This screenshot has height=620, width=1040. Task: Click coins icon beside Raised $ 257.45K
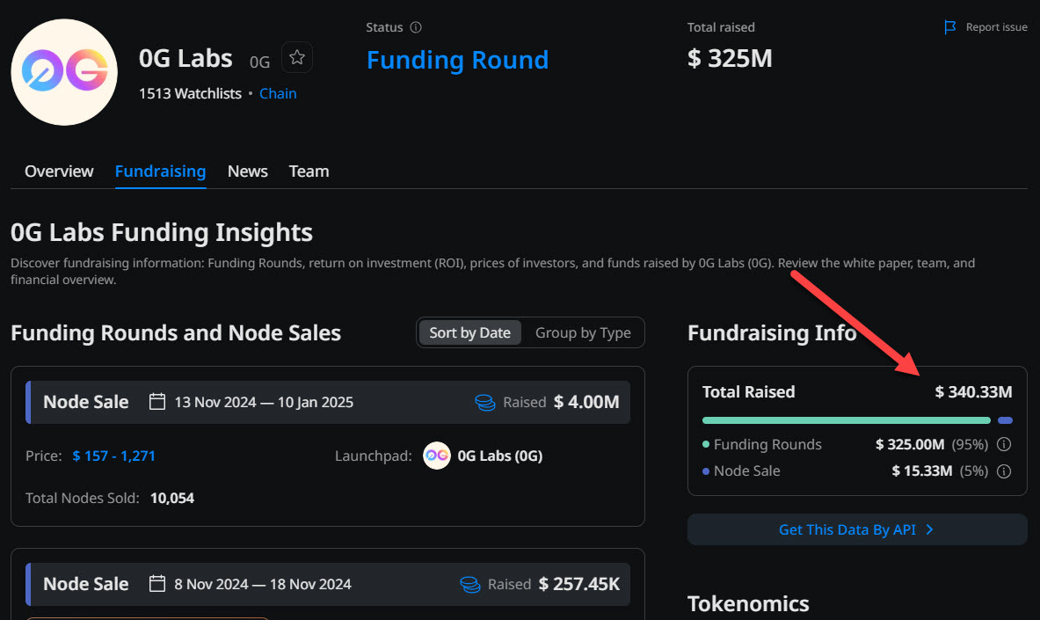pos(470,584)
